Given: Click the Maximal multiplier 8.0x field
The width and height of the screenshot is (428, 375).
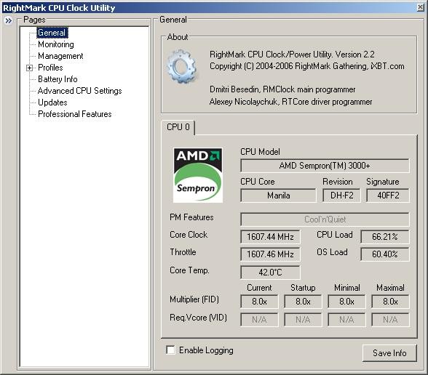Looking at the screenshot, I should tap(390, 302).
